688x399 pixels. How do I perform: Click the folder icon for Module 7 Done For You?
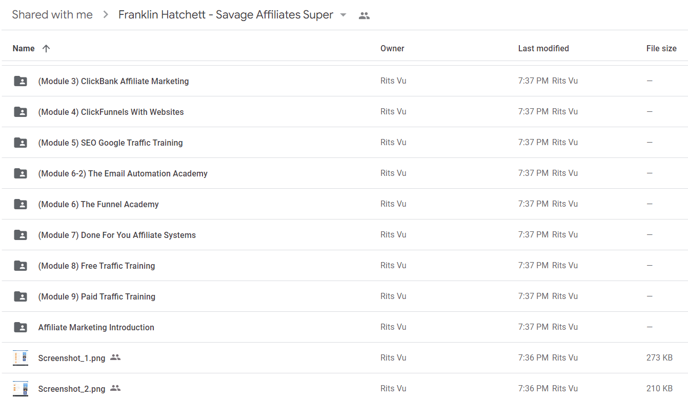click(x=21, y=234)
